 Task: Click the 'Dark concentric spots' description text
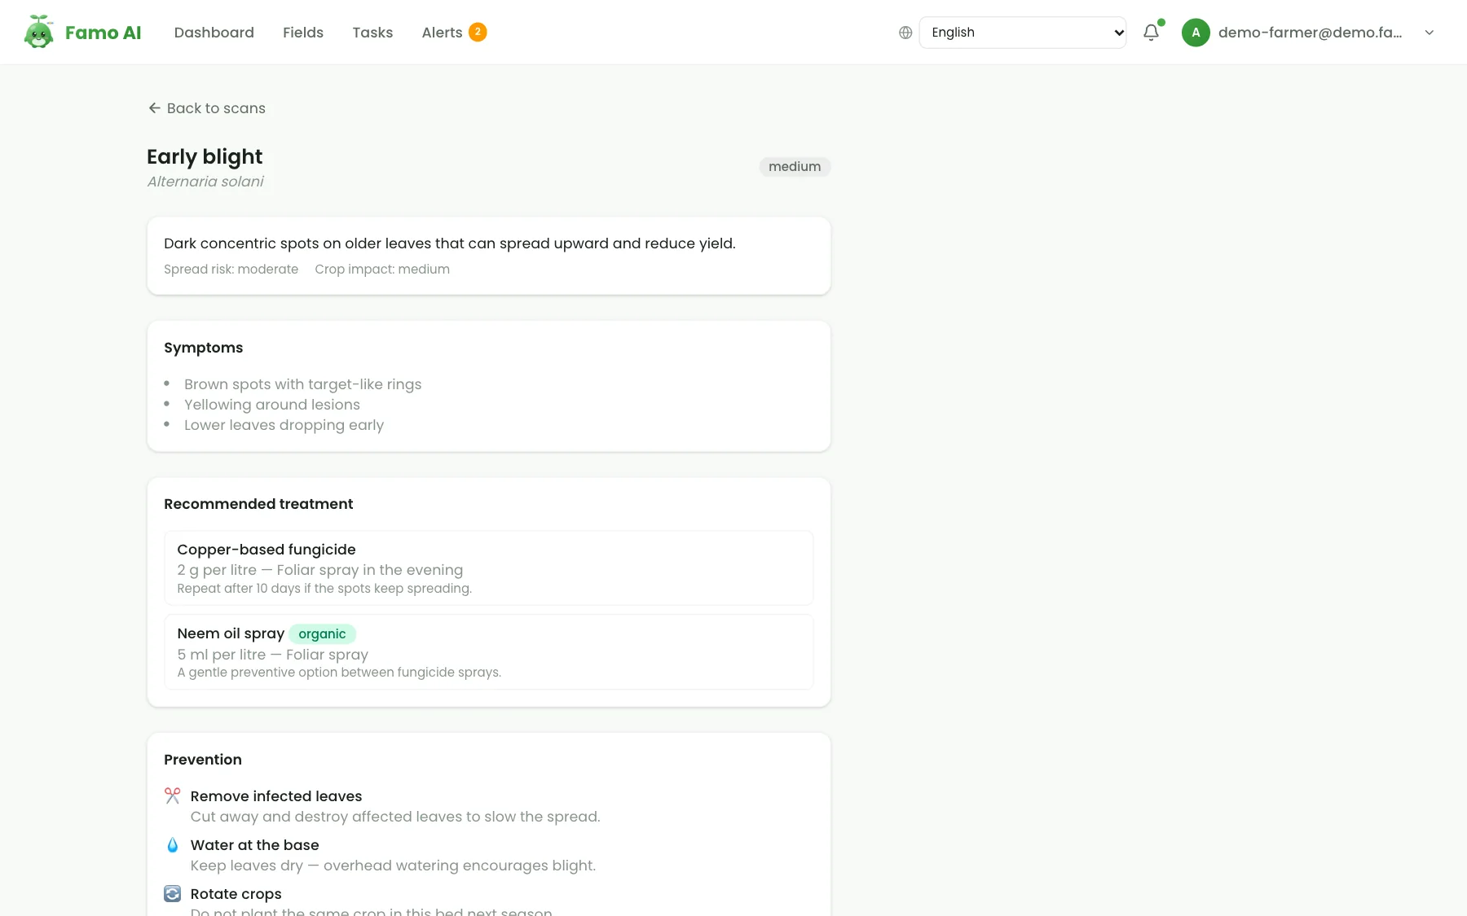click(450, 243)
